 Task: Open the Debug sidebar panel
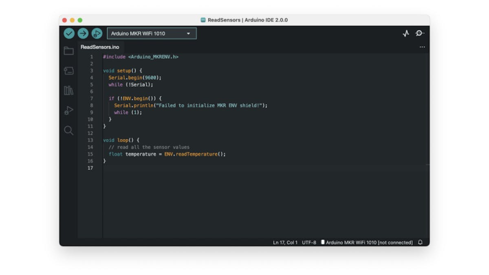(x=69, y=110)
